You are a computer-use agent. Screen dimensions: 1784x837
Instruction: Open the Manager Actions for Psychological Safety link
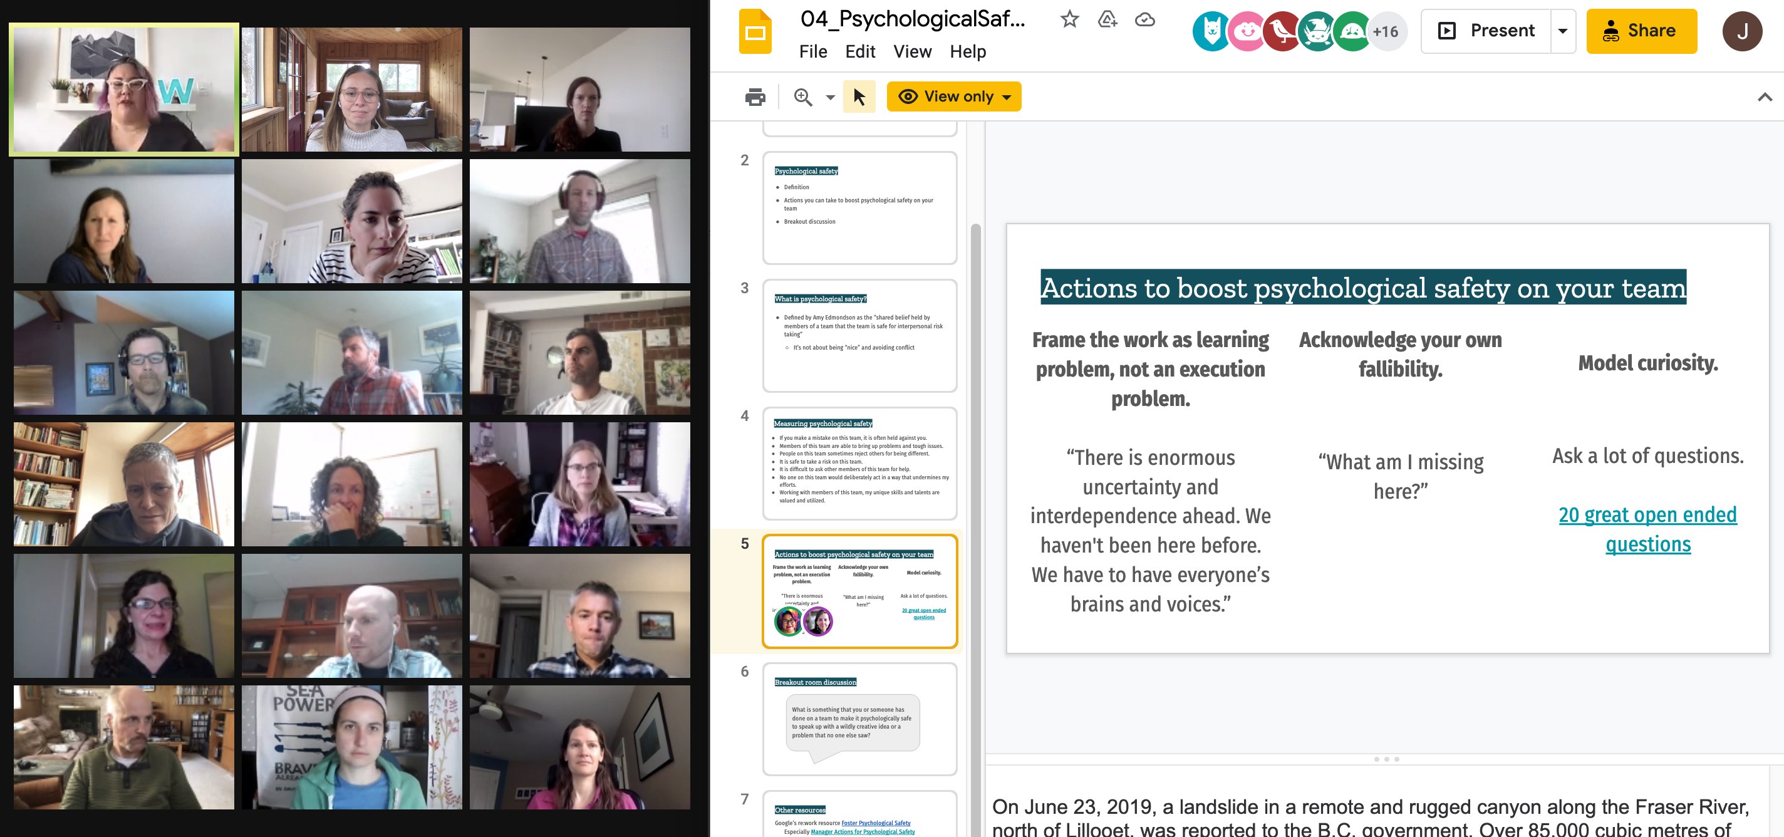click(862, 831)
